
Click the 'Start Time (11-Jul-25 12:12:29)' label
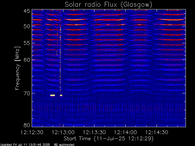click(x=108, y=139)
